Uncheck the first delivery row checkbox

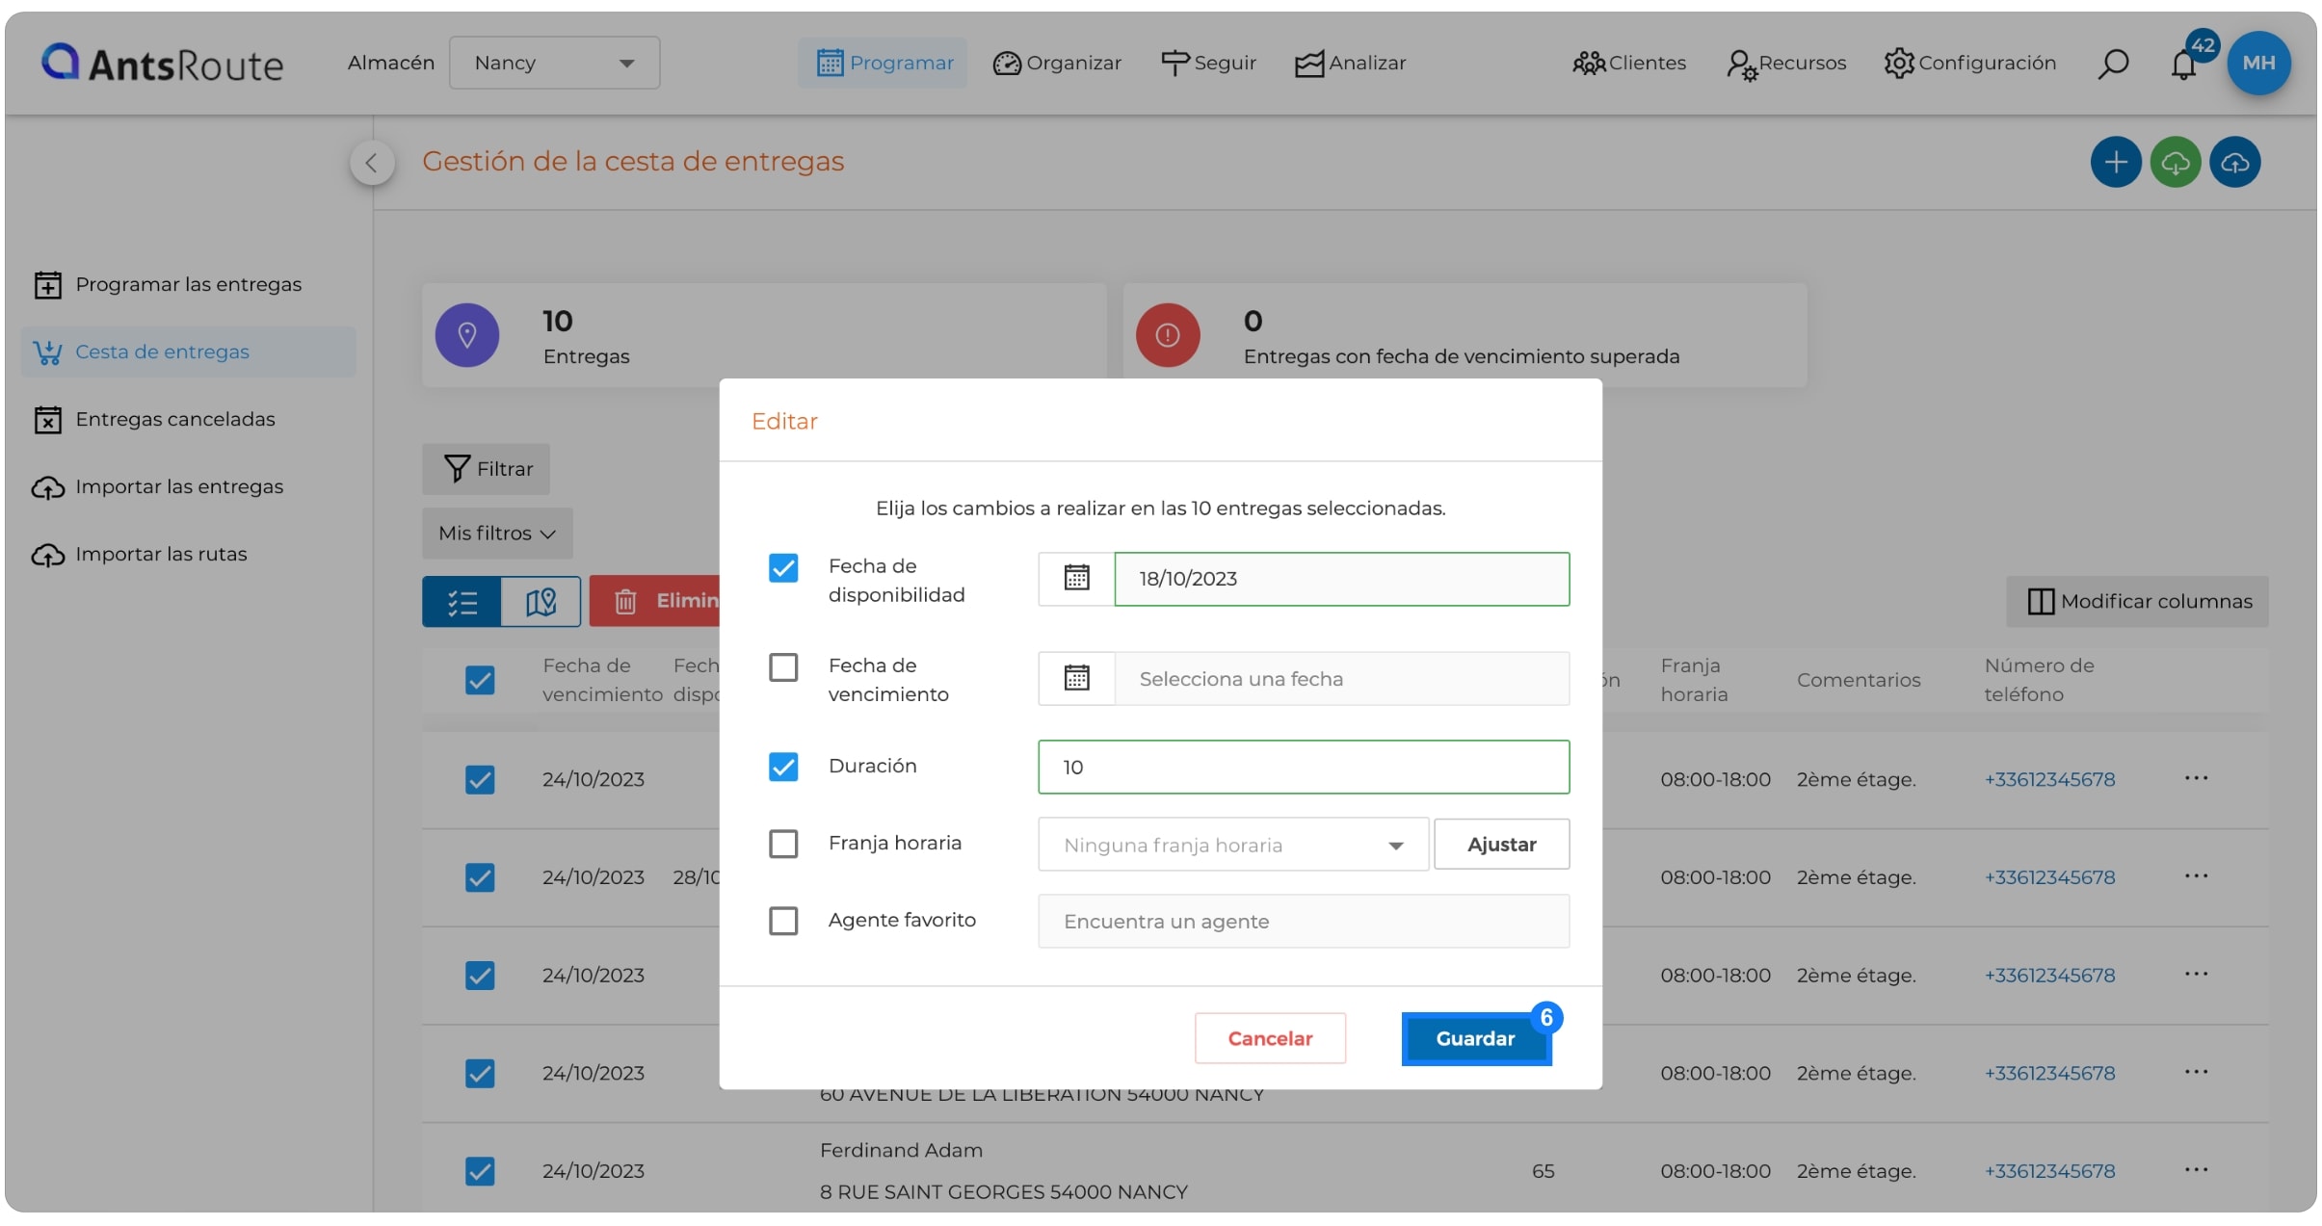pyautogui.click(x=480, y=779)
